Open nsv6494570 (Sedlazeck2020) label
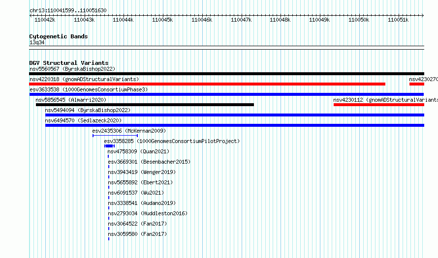This screenshot has height=258, width=438. coord(83,120)
